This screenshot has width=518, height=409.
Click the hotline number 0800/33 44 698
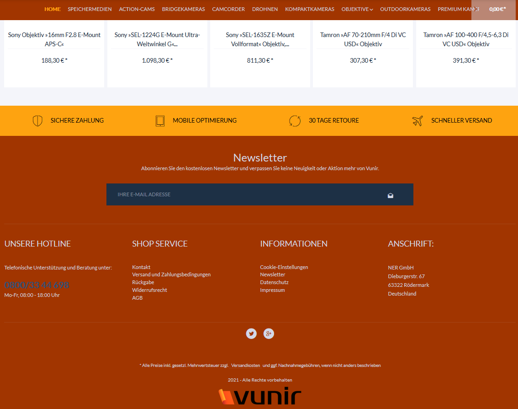click(37, 285)
